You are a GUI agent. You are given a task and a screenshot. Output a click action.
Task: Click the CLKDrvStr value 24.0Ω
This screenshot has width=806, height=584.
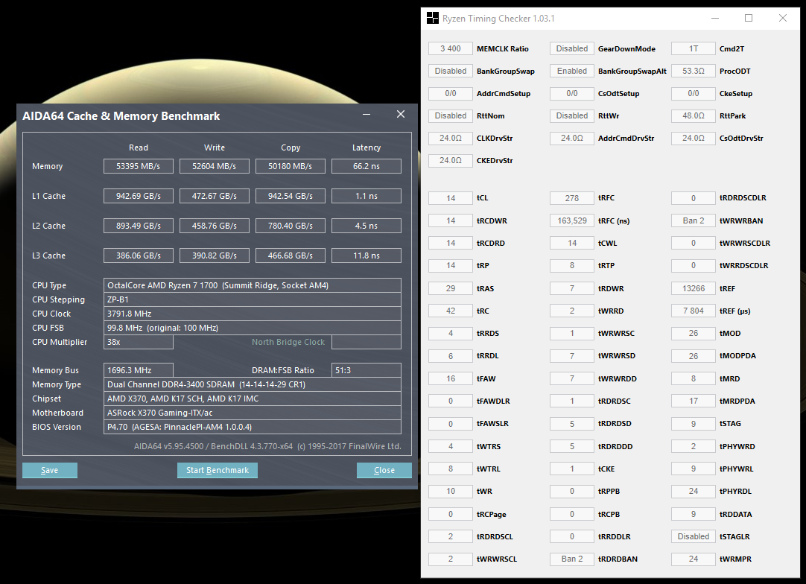click(450, 138)
